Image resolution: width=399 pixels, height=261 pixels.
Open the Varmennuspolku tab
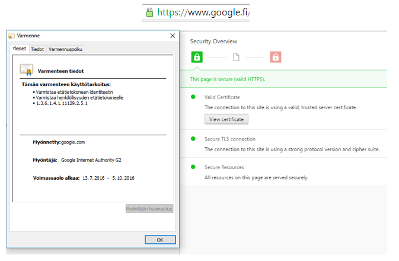pyautogui.click(x=65, y=49)
